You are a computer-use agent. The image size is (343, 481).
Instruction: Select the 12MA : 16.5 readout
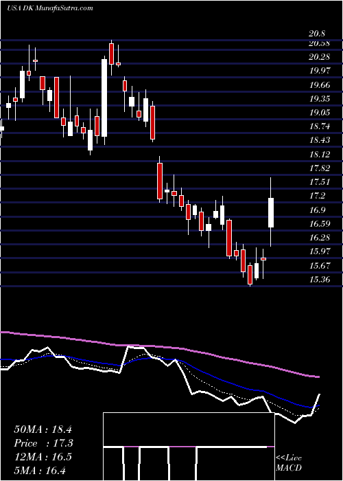43,456
